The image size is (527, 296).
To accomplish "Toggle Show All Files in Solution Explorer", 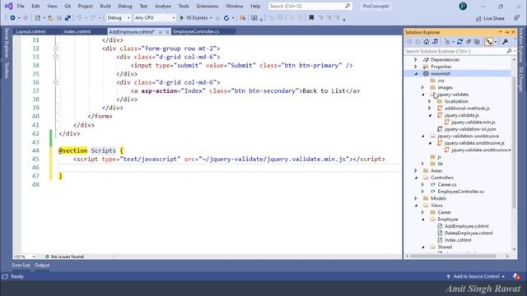I will pyautogui.click(x=477, y=42).
